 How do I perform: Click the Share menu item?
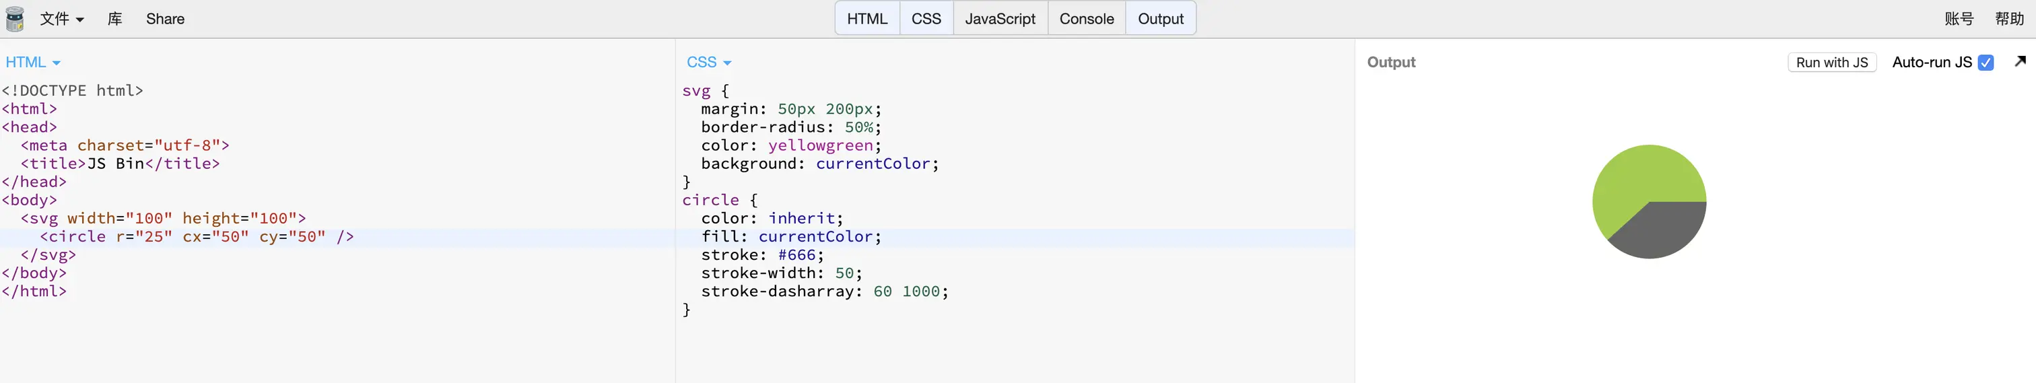click(165, 19)
